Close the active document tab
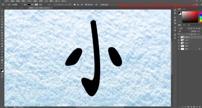The image size is (202, 108). click(51, 8)
